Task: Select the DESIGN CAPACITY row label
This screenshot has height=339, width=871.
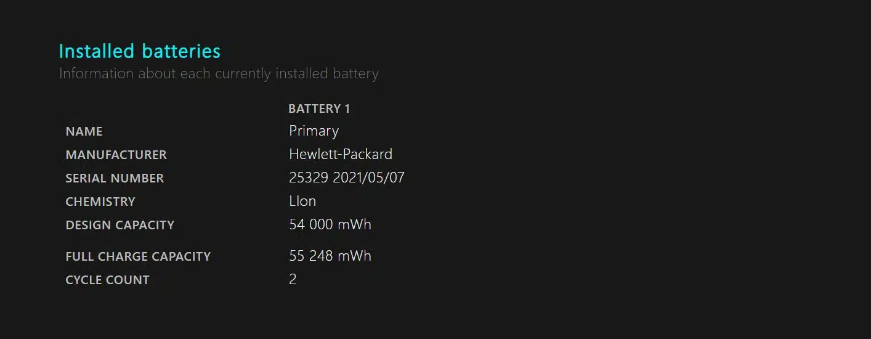Action: [x=120, y=226]
